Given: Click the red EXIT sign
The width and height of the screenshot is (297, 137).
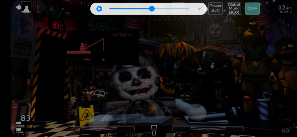Looking at the screenshot, I should [x=58, y=26].
